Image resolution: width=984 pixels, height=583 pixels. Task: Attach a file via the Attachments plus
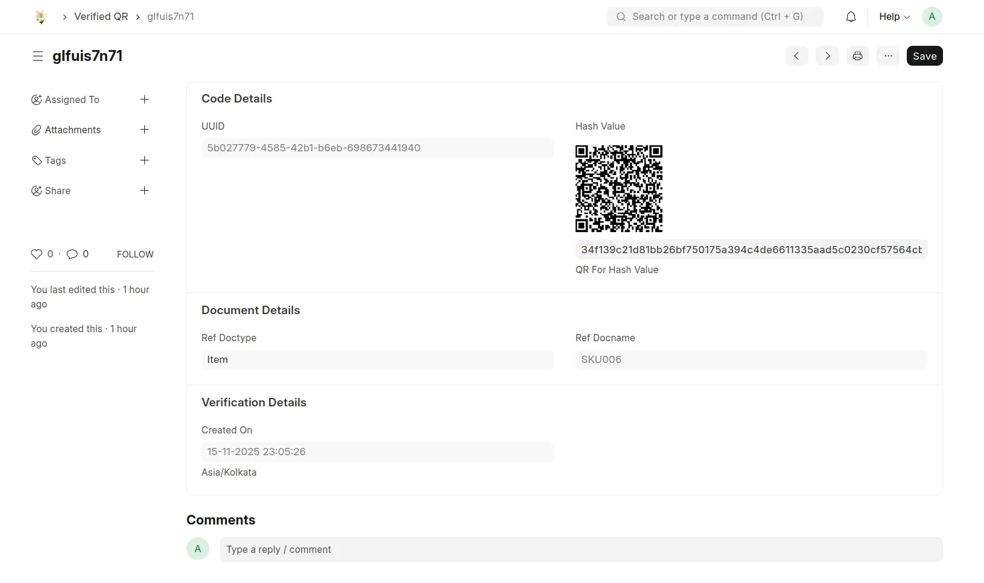coord(144,130)
